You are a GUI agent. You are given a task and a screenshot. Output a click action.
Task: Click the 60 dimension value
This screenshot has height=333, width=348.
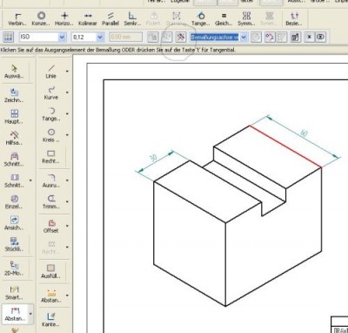(x=304, y=133)
